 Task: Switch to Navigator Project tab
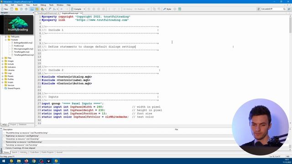point(13,124)
